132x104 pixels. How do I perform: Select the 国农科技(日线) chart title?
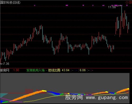(10, 2)
